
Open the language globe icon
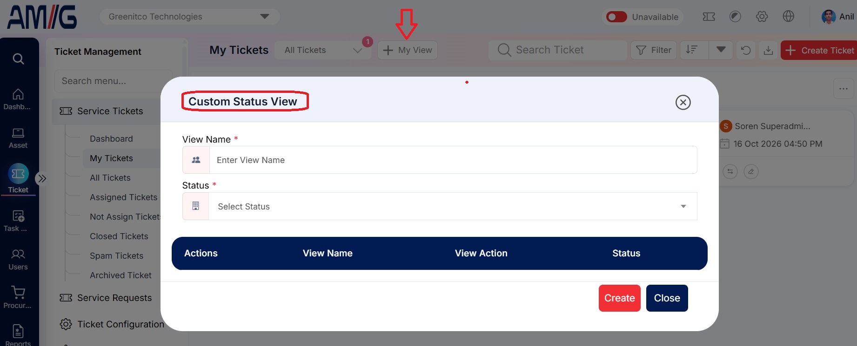pos(788,16)
